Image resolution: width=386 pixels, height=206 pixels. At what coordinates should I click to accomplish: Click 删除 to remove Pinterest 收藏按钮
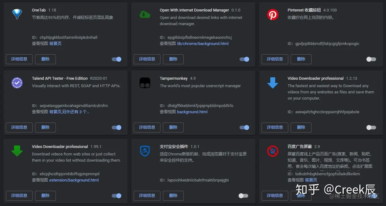coord(301,59)
